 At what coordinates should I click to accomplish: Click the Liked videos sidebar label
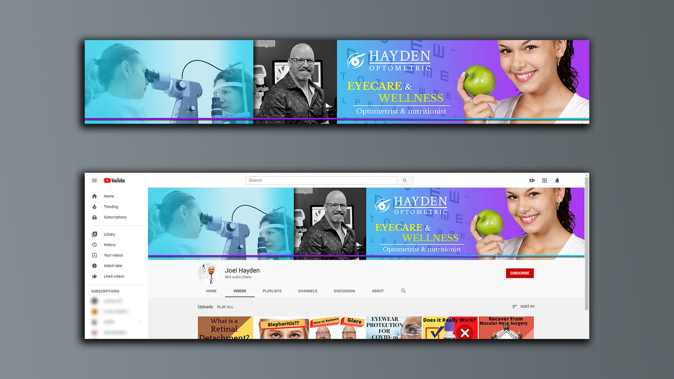pyautogui.click(x=114, y=276)
